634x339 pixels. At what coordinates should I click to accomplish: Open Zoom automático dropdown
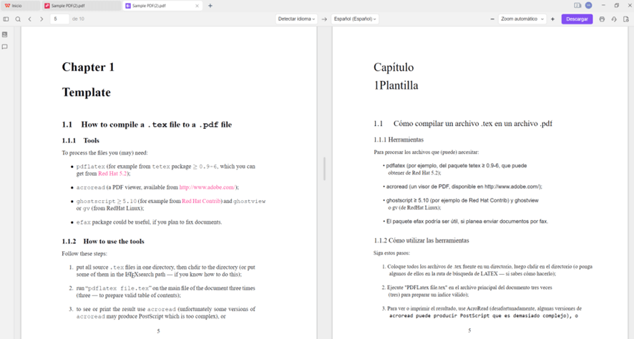(522, 19)
